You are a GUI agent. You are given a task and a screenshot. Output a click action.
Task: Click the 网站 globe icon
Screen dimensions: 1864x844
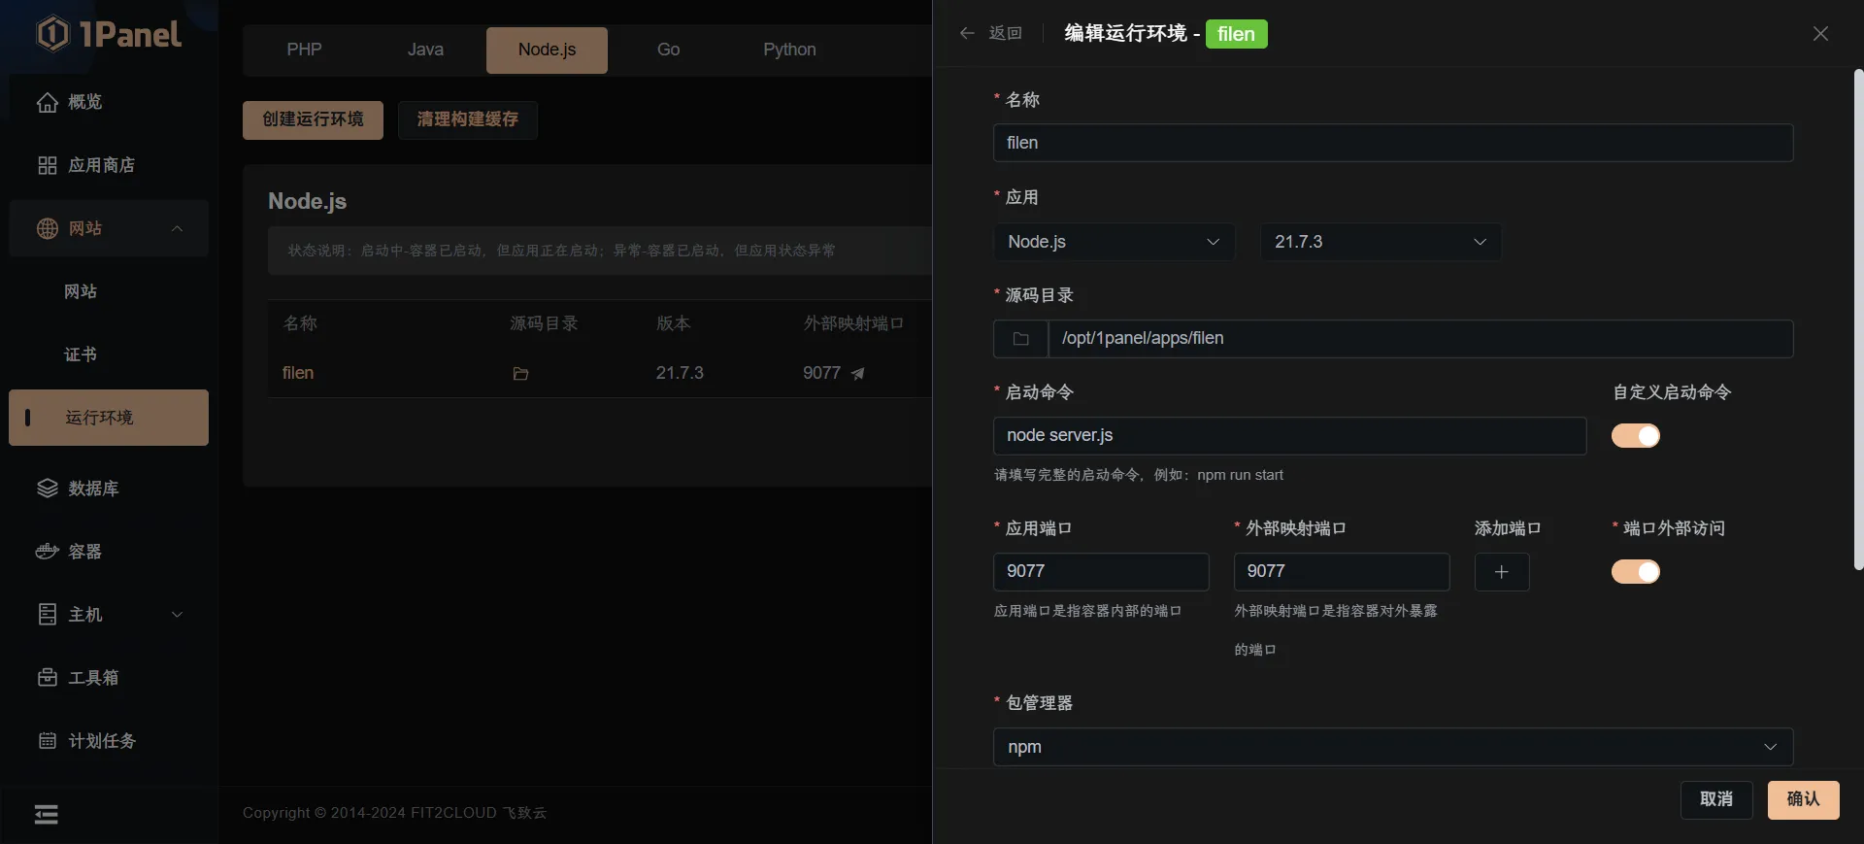[x=47, y=228]
